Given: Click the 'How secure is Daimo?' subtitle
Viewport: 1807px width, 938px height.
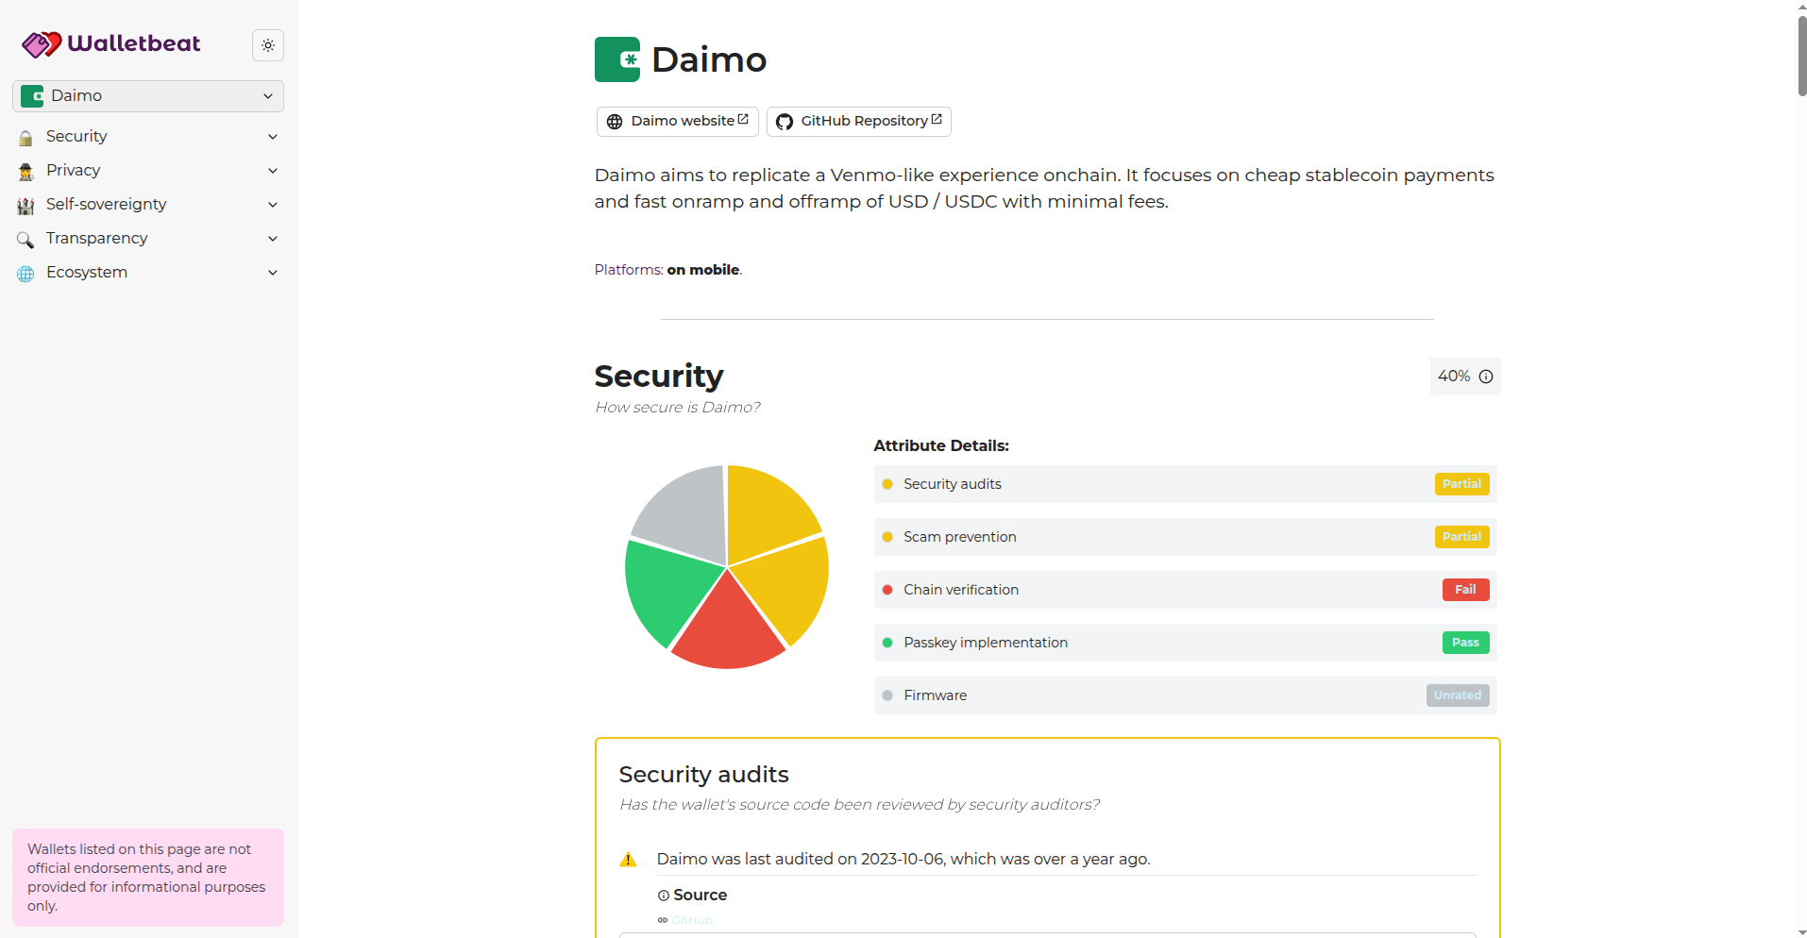Looking at the screenshot, I should [678, 408].
